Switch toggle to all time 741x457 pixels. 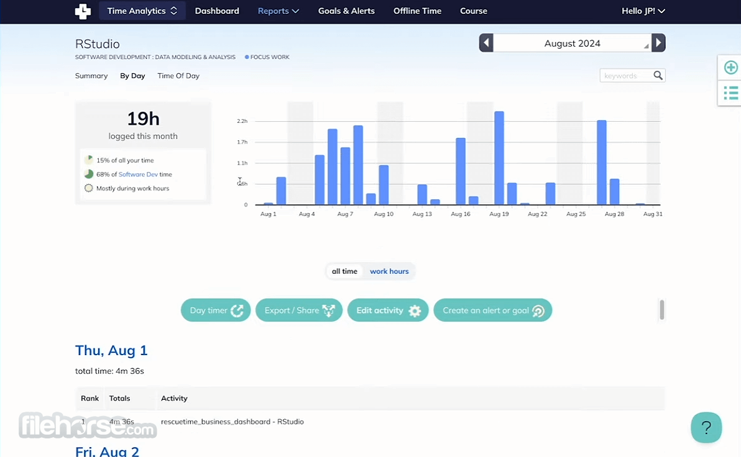click(344, 271)
